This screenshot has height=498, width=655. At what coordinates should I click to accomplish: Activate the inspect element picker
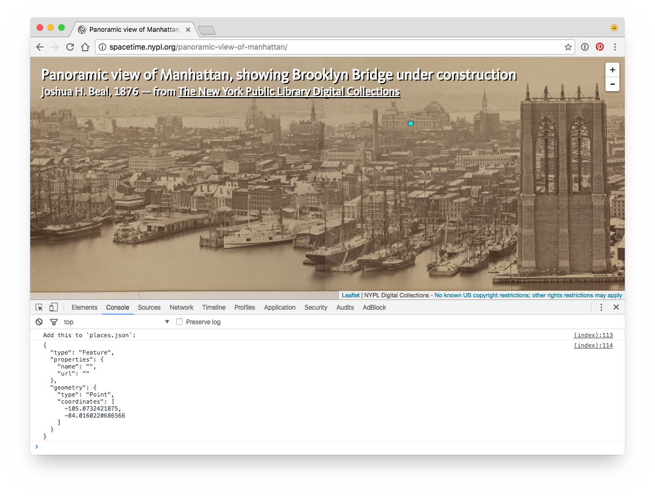coord(39,308)
